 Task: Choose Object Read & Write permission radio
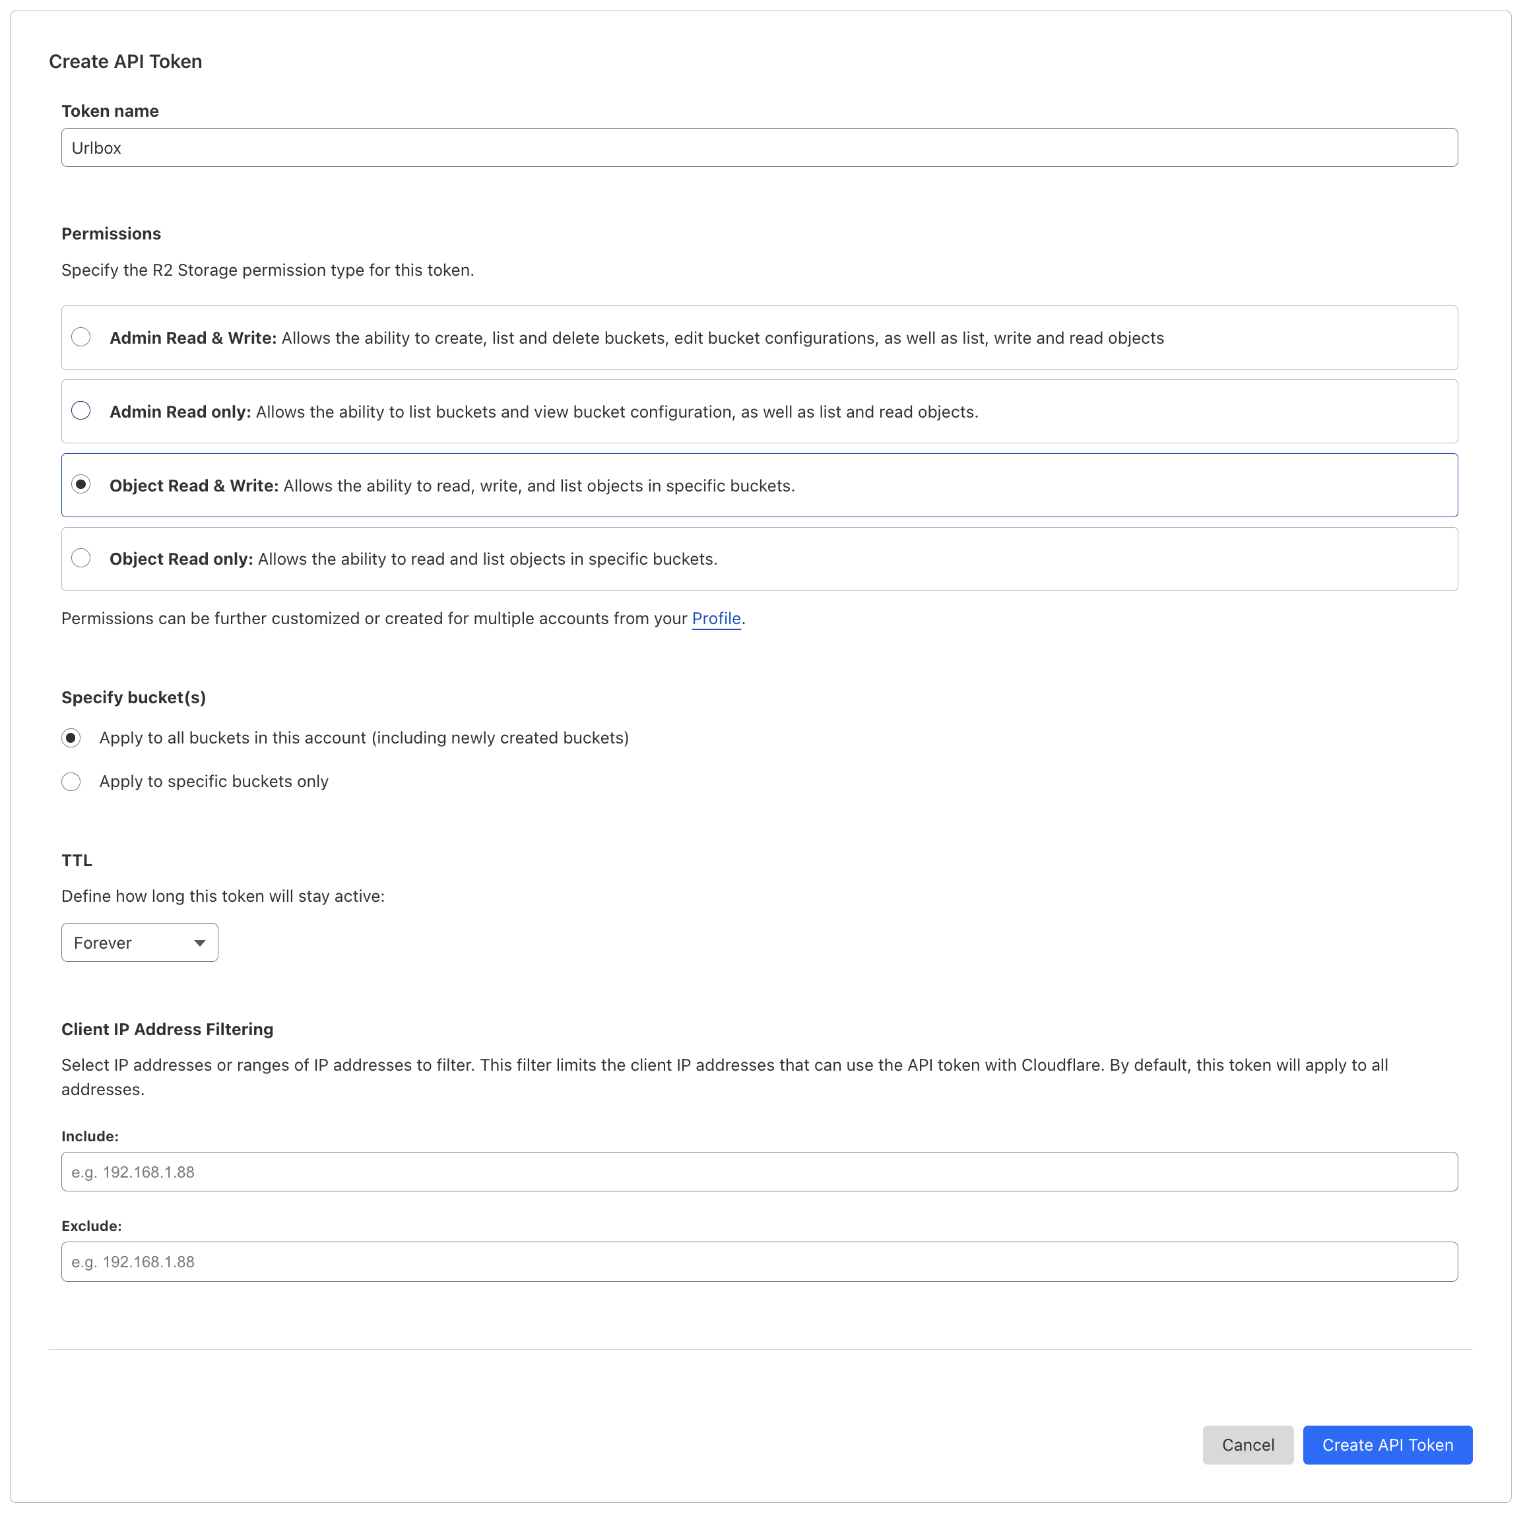[x=81, y=484]
